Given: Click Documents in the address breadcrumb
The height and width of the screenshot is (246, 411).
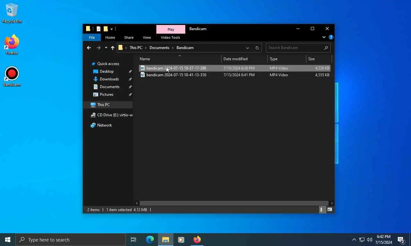Looking at the screenshot, I should click(159, 48).
